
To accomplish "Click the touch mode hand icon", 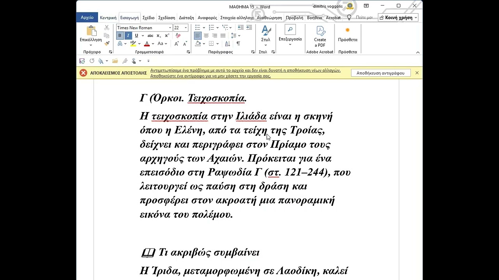I will click(x=134, y=61).
